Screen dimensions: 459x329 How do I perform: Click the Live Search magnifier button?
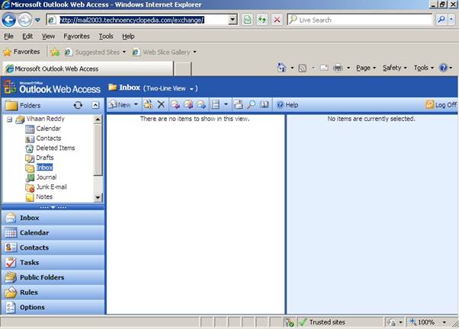pos(441,20)
